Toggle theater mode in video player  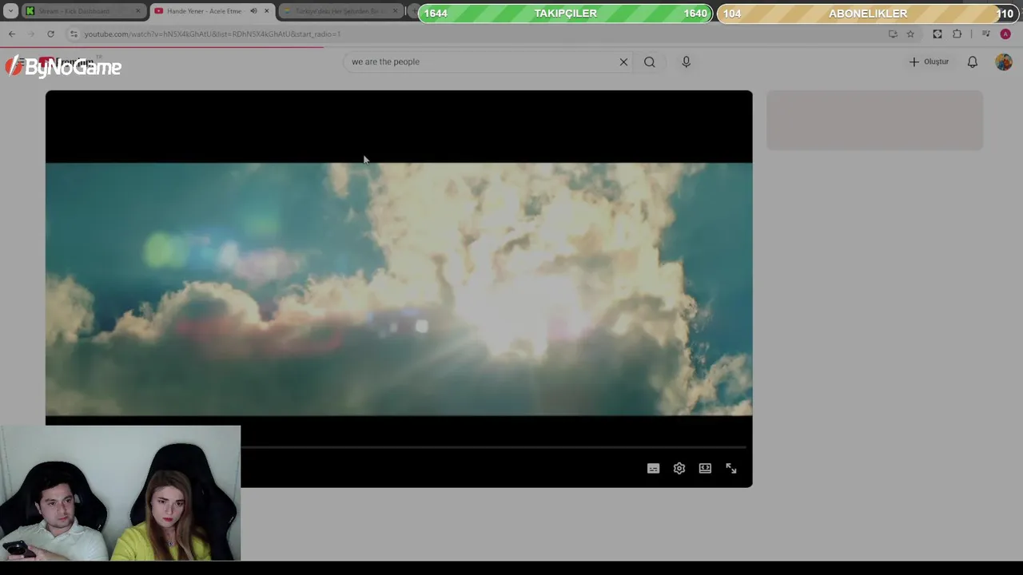705,469
